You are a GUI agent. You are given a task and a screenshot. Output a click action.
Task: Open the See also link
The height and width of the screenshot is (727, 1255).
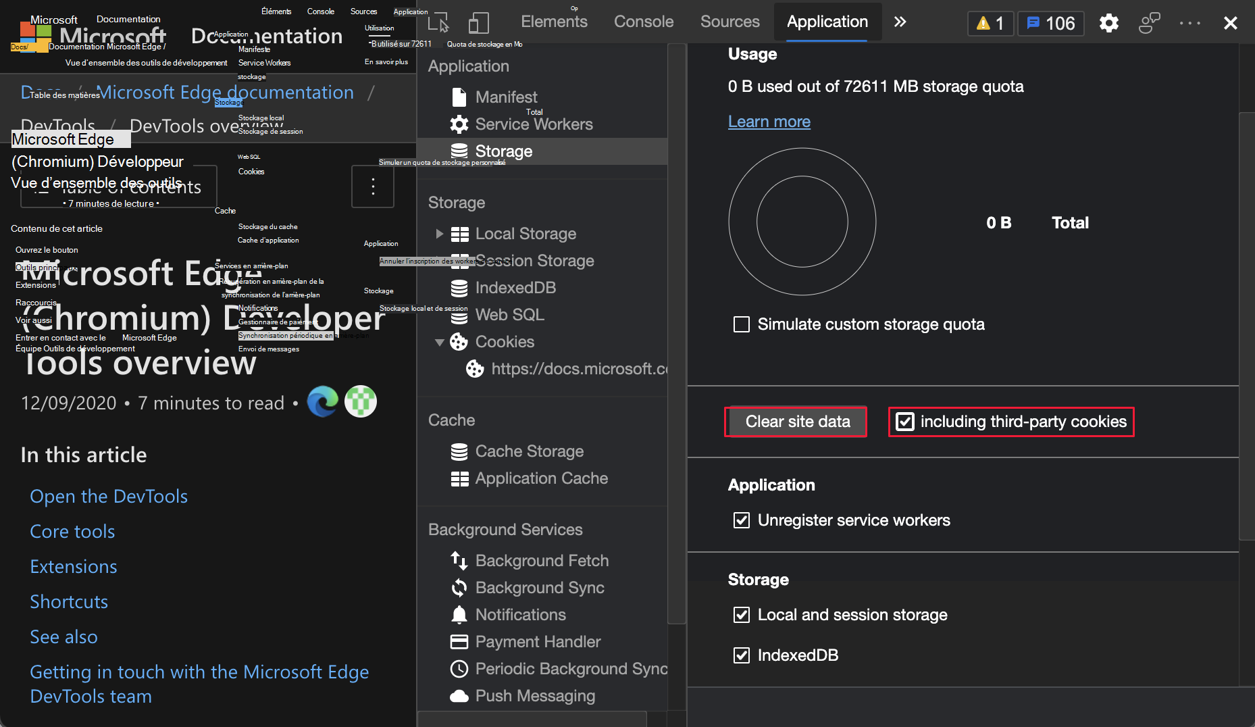tap(63, 637)
